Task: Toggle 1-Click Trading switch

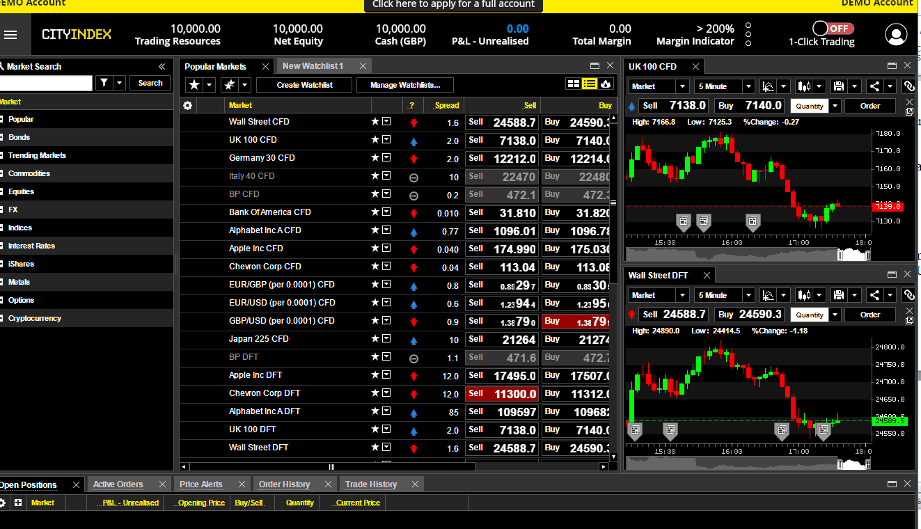Action: (x=833, y=29)
